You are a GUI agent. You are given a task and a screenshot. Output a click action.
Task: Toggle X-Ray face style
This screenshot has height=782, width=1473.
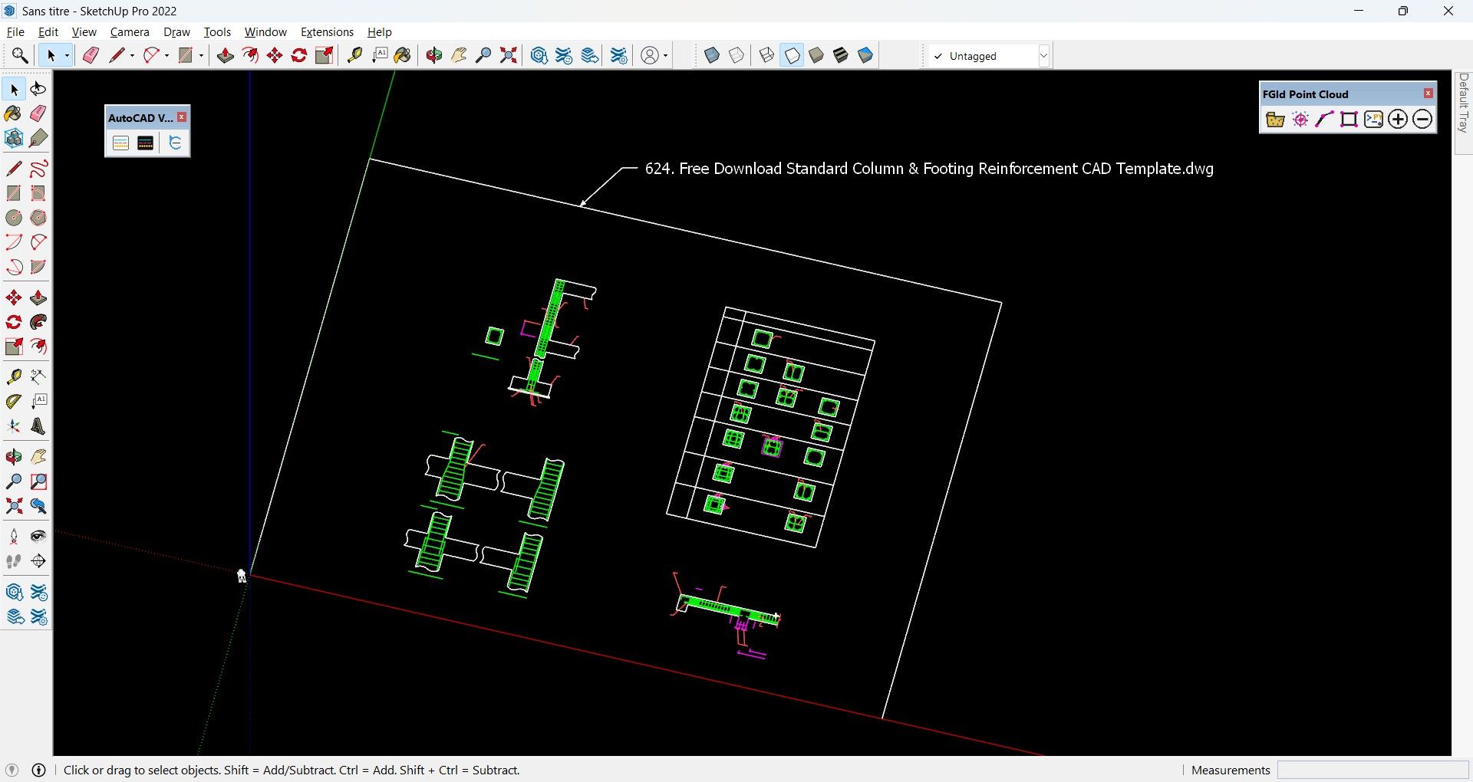coord(712,55)
